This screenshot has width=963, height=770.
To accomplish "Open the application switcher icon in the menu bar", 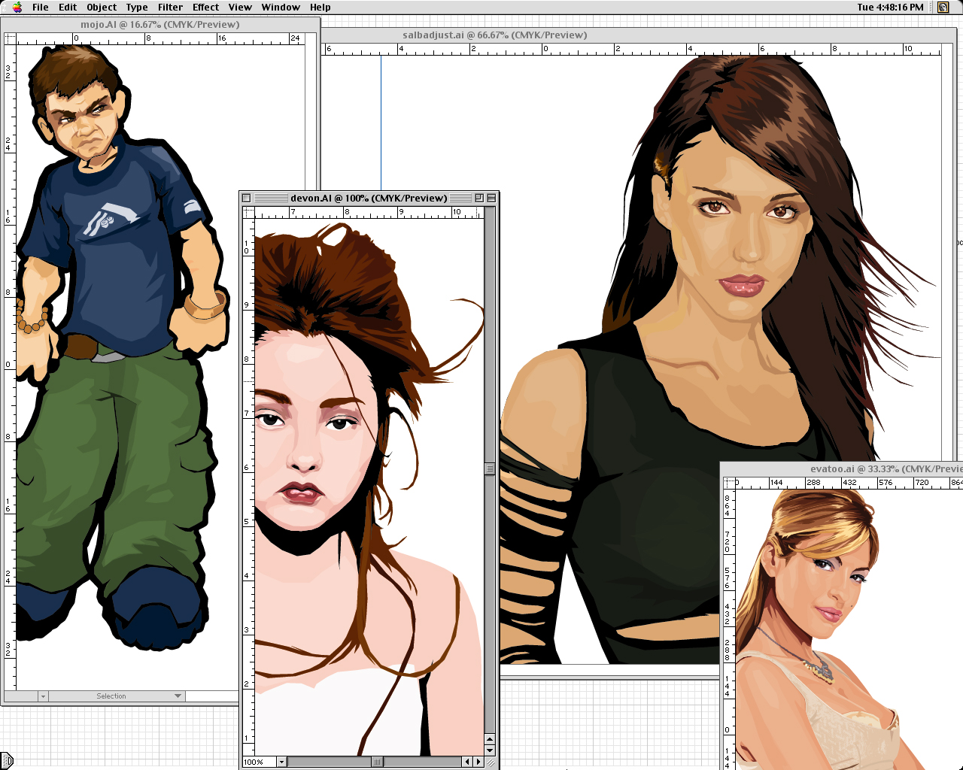I will click(x=943, y=7).
